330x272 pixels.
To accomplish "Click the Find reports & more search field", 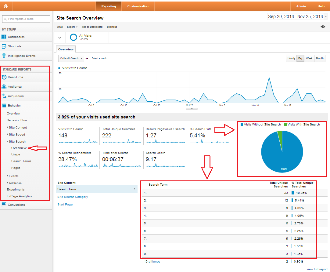I will coord(26,19).
